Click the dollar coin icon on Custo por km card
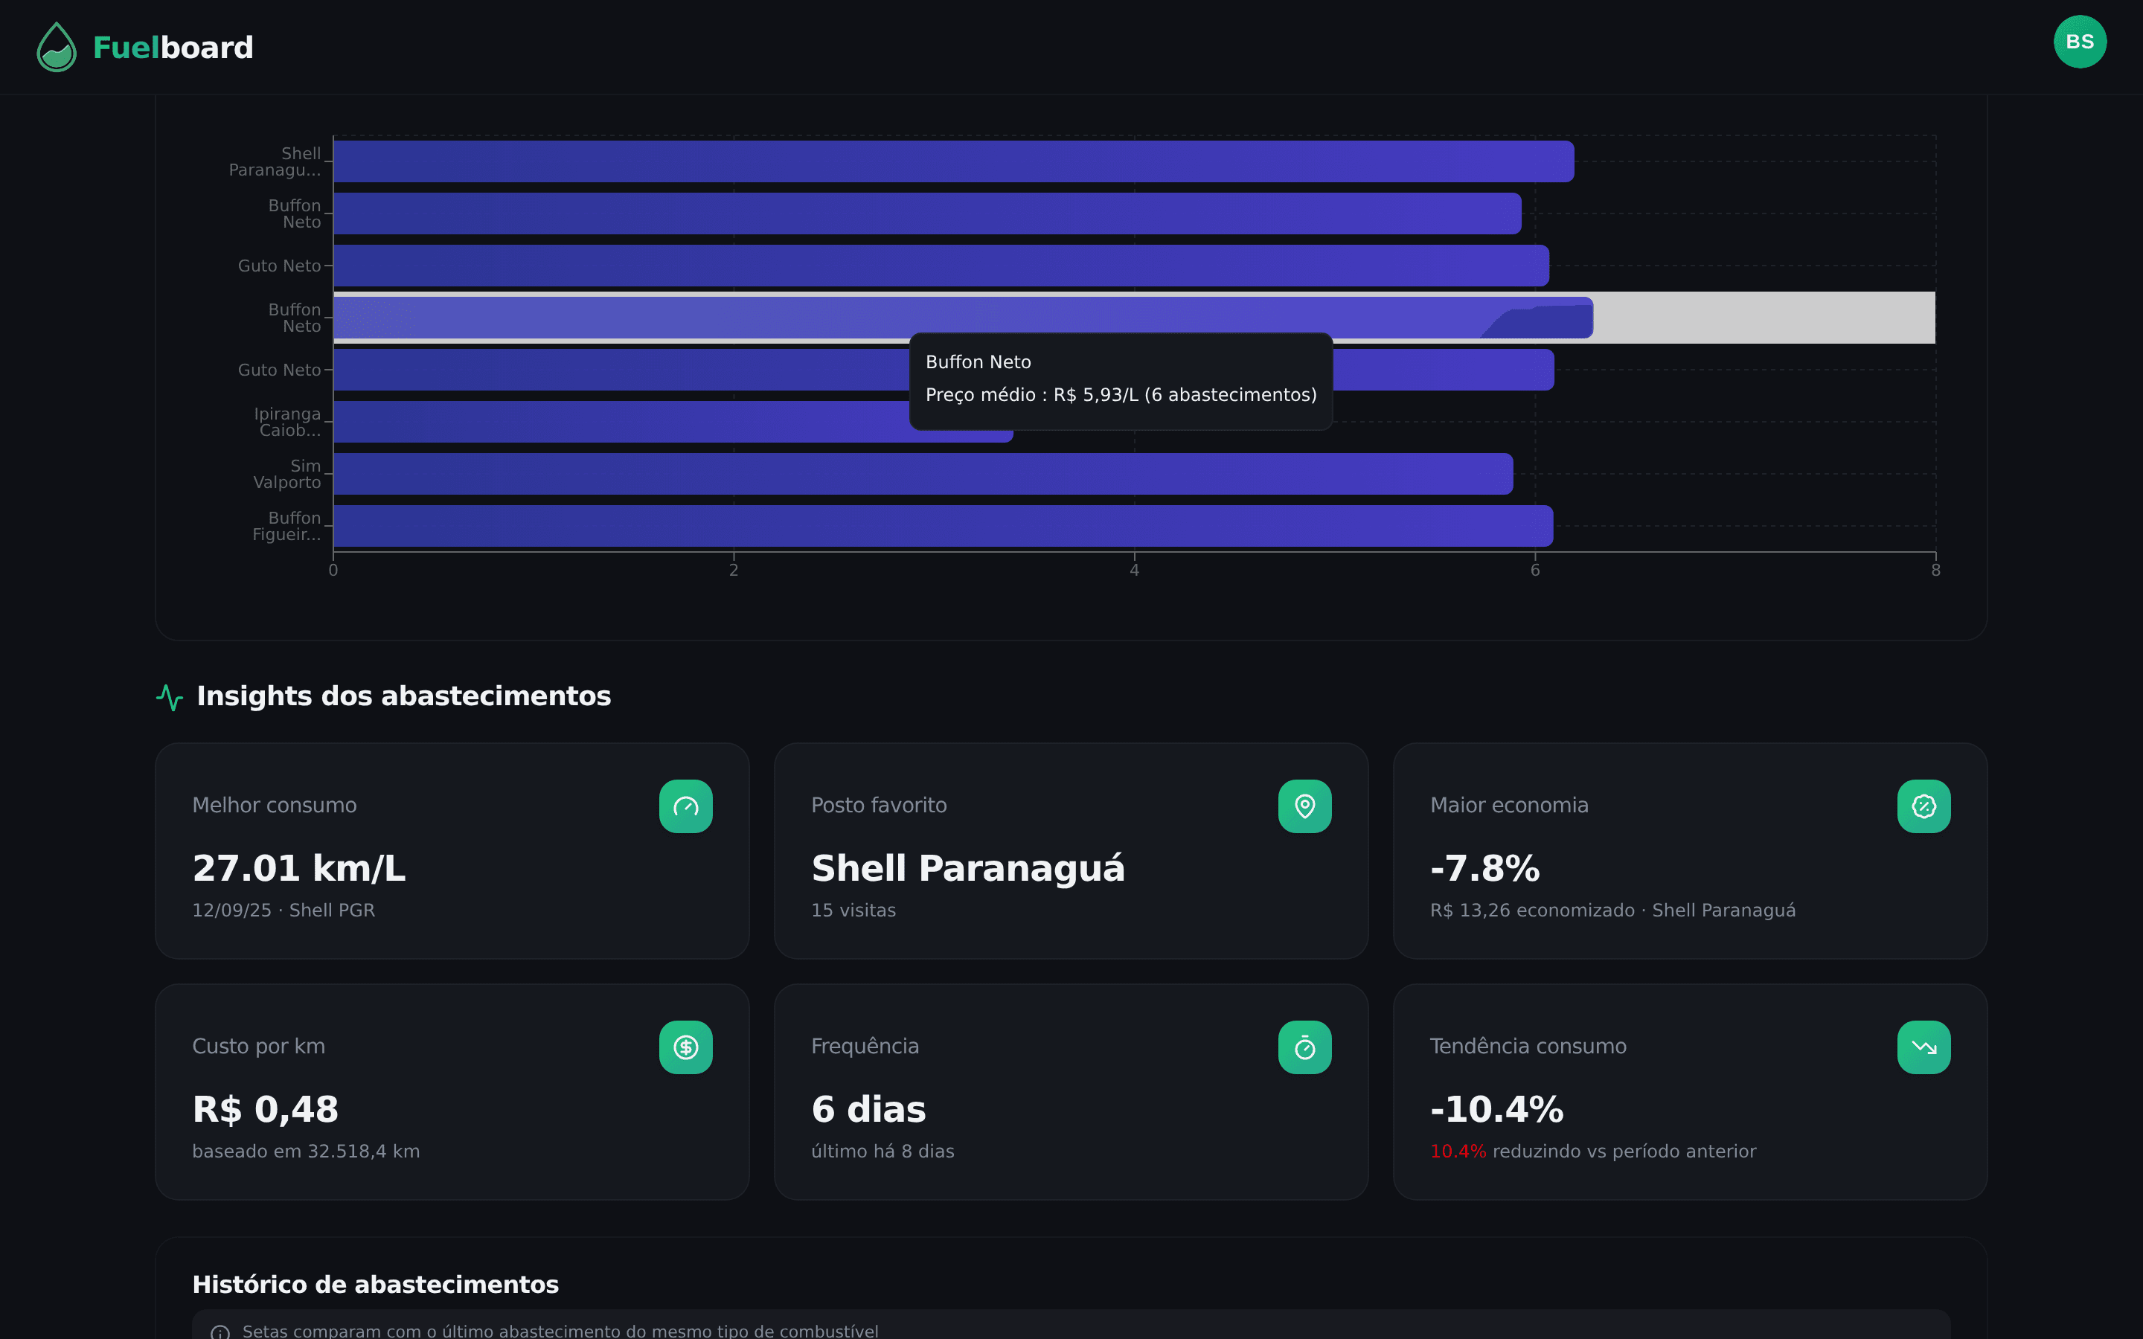 click(x=685, y=1047)
